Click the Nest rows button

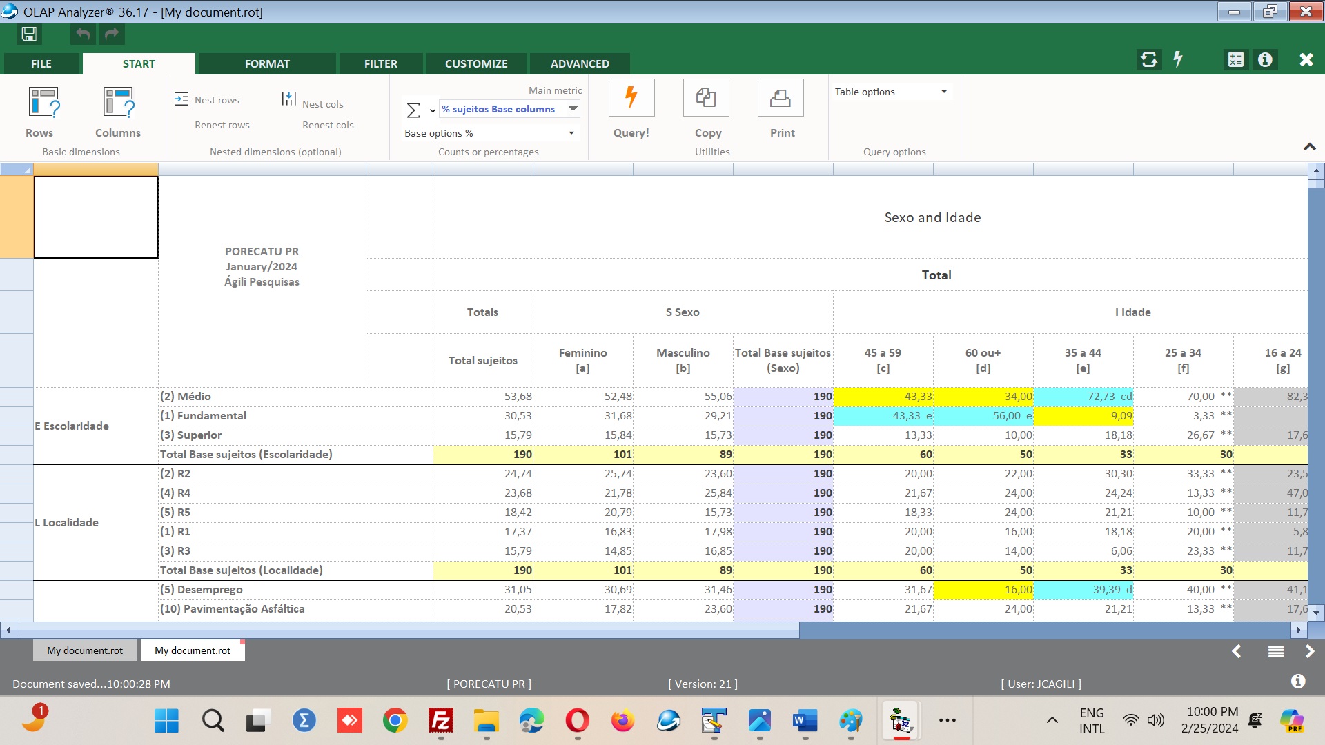tap(207, 100)
